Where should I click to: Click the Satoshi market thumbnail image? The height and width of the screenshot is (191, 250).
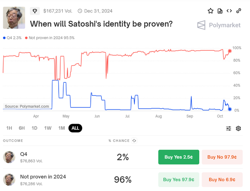[x=14, y=18]
